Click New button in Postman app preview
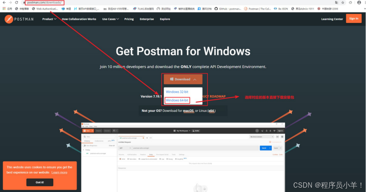This screenshot has height=192, width=366. point(86,131)
